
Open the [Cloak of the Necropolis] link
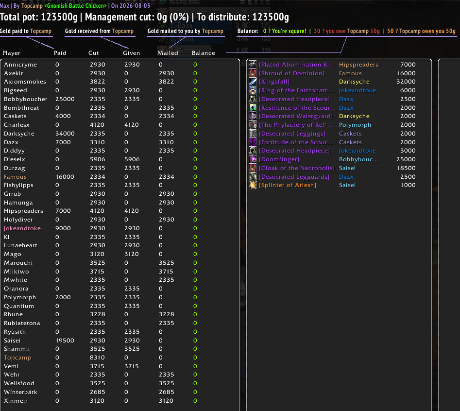click(x=296, y=168)
